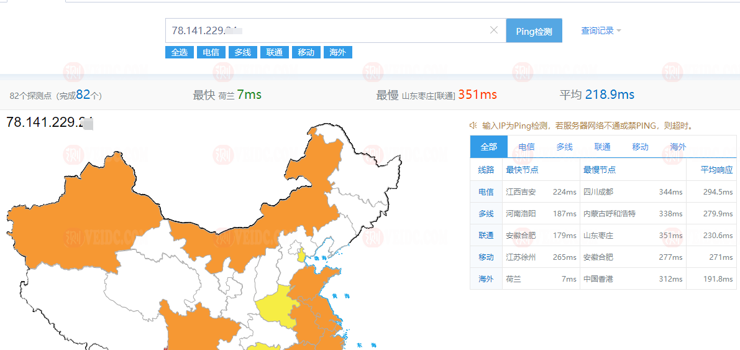
Task: Click 山东枣庄 in the 联通 table row
Action: click(x=598, y=235)
